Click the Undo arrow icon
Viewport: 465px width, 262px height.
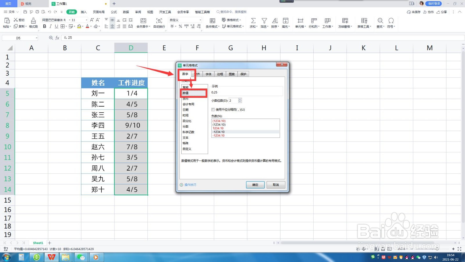coord(49,12)
